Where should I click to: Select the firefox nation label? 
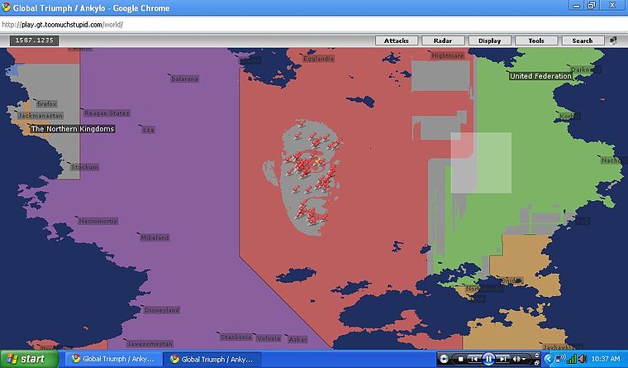pyautogui.click(x=47, y=104)
